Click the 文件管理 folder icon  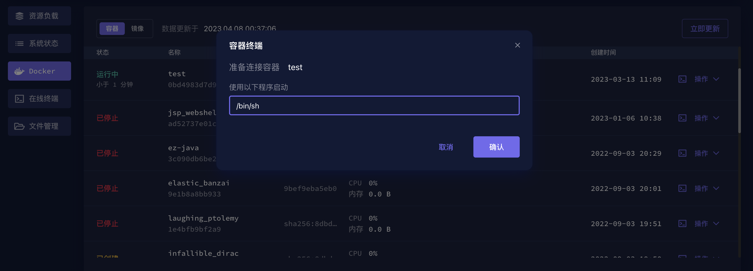(x=19, y=126)
